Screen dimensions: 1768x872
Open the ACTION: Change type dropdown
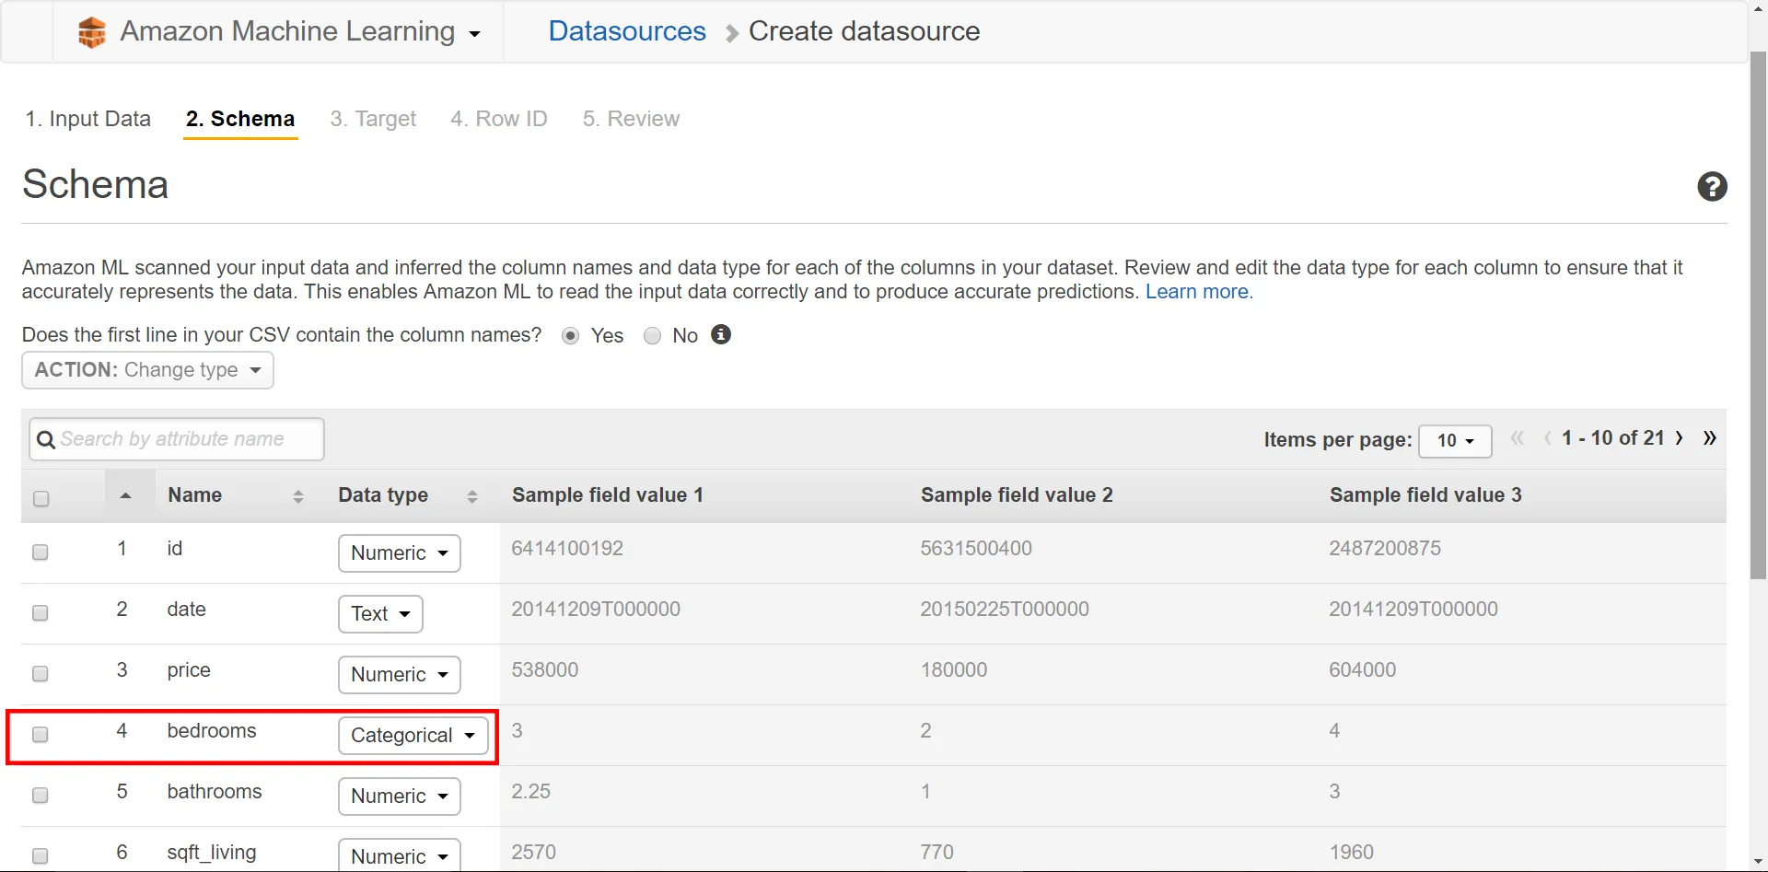pos(147,370)
